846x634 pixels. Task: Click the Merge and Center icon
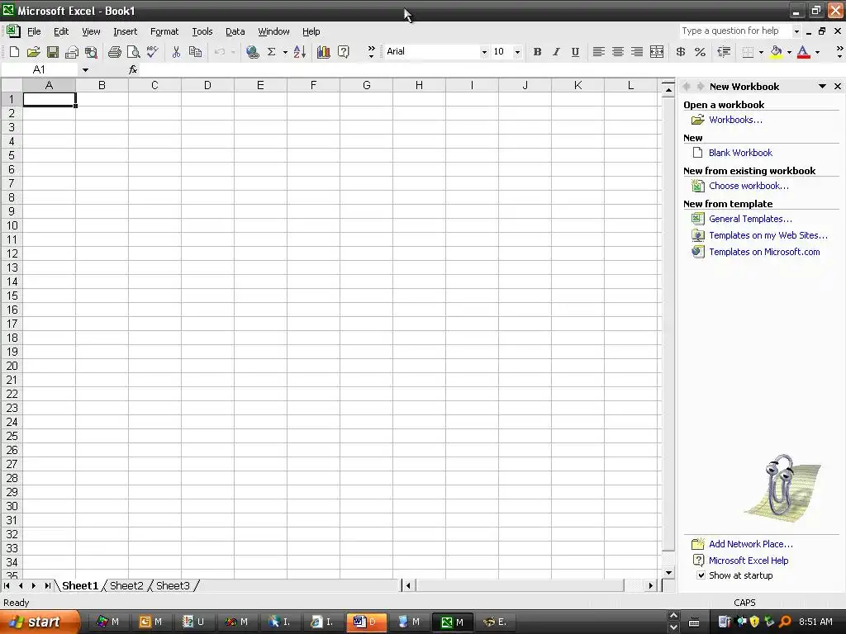tap(657, 52)
